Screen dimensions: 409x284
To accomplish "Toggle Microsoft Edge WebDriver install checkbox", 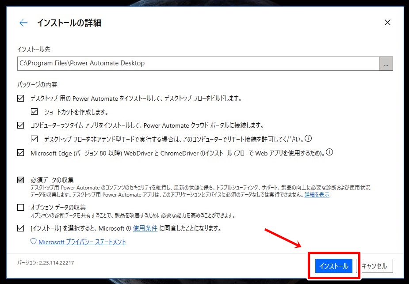I will [x=21, y=153].
